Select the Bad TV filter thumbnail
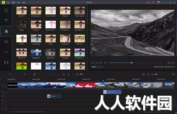177x114 pixels. coord(22,11)
